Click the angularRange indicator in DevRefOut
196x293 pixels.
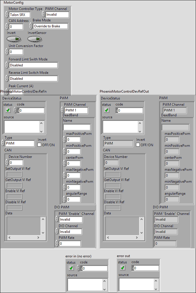[x=172, y=200]
